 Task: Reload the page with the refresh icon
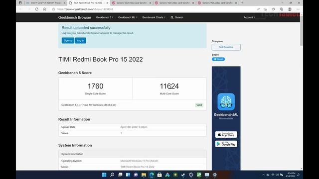(x=36, y=9)
